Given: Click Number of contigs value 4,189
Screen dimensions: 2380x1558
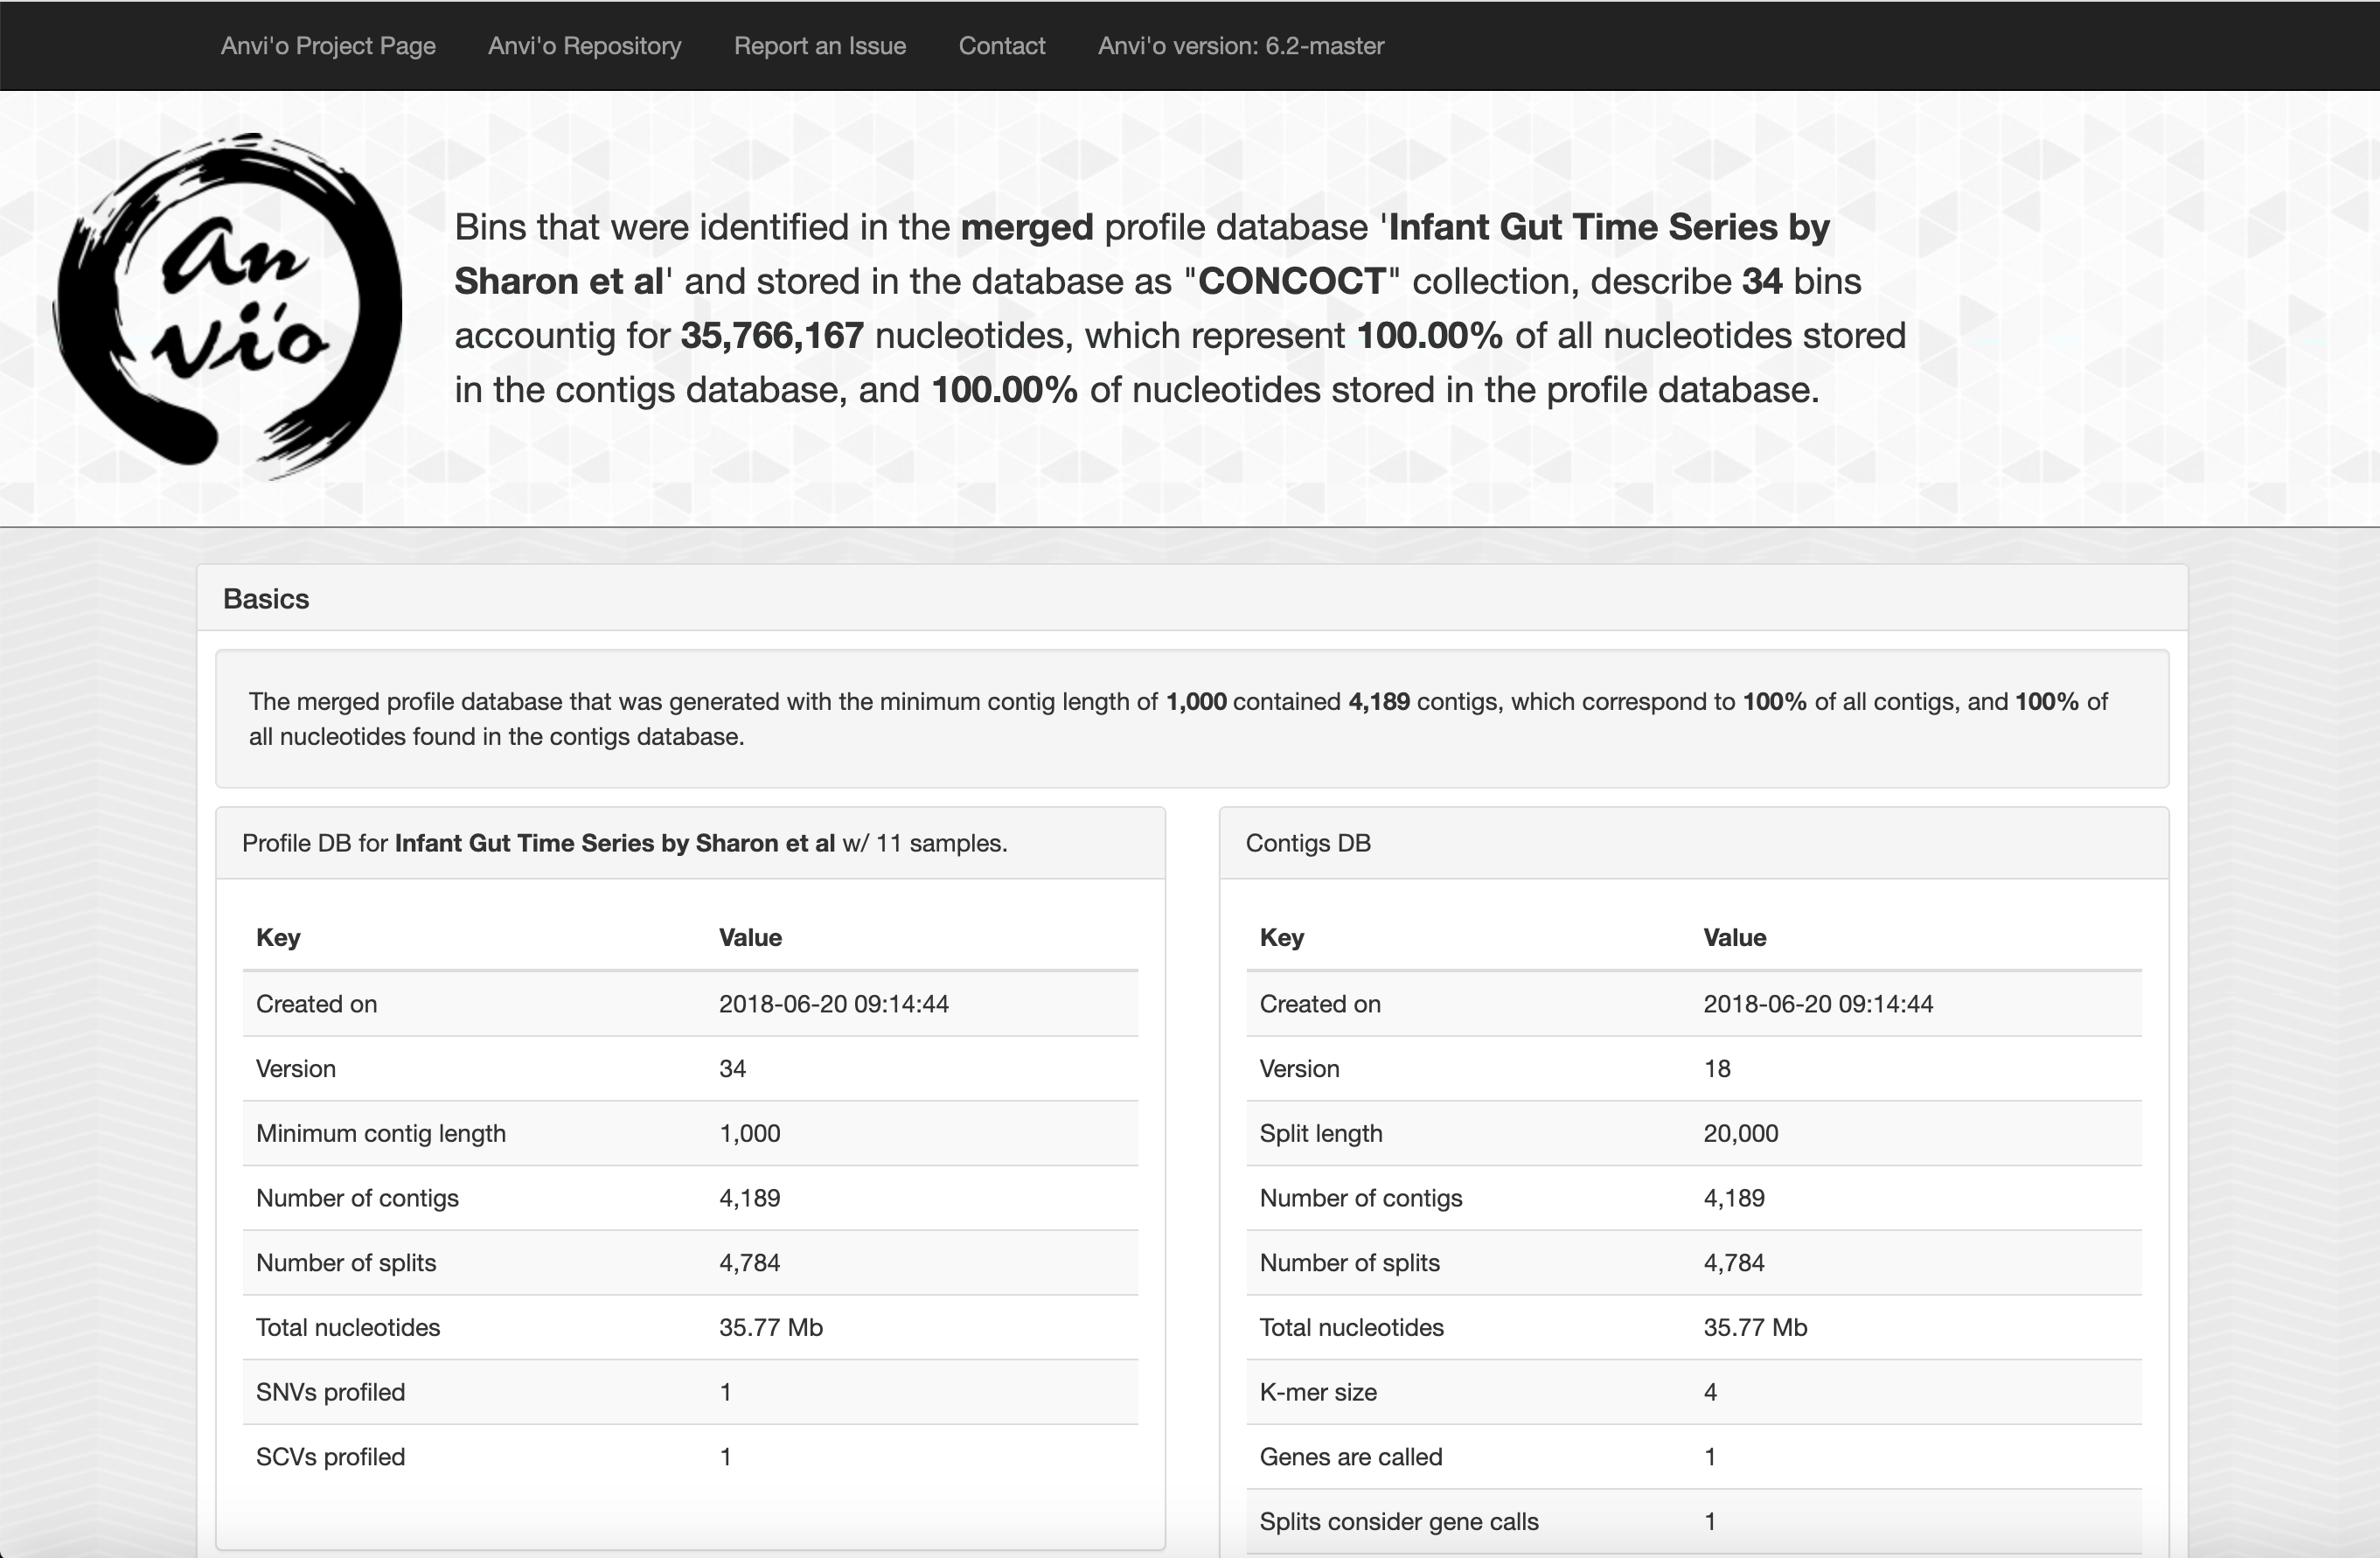Looking at the screenshot, I should pyautogui.click(x=749, y=1198).
